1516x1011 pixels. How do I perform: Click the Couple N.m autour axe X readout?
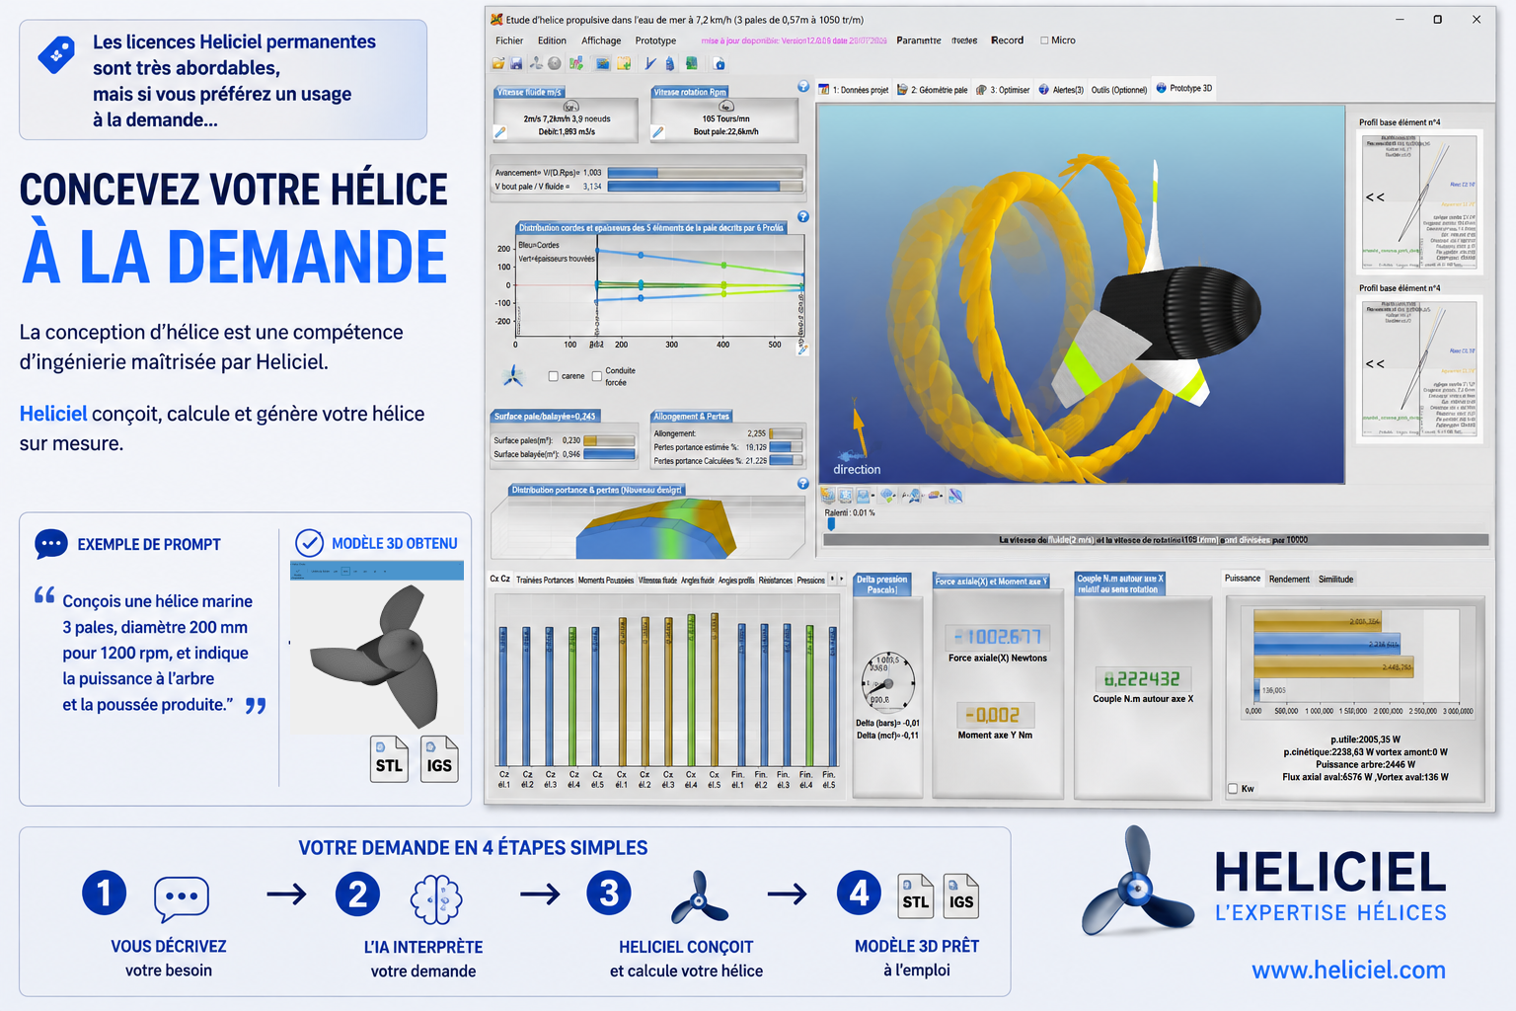(x=1143, y=679)
